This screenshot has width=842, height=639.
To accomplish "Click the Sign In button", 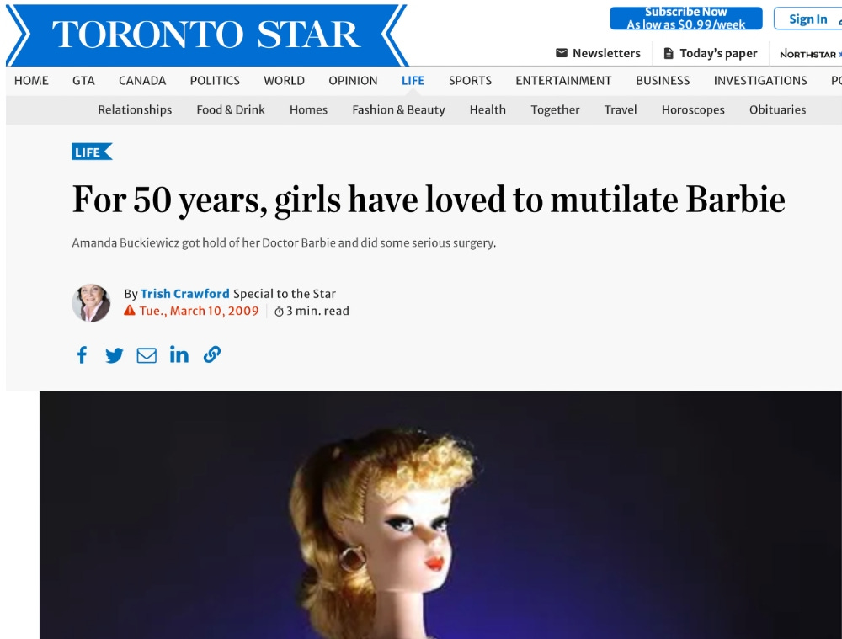I will [x=807, y=19].
